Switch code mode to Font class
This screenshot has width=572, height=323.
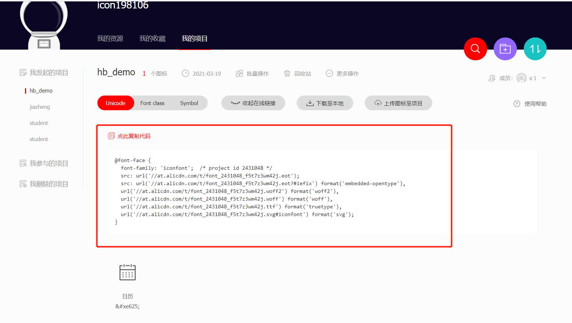point(152,103)
